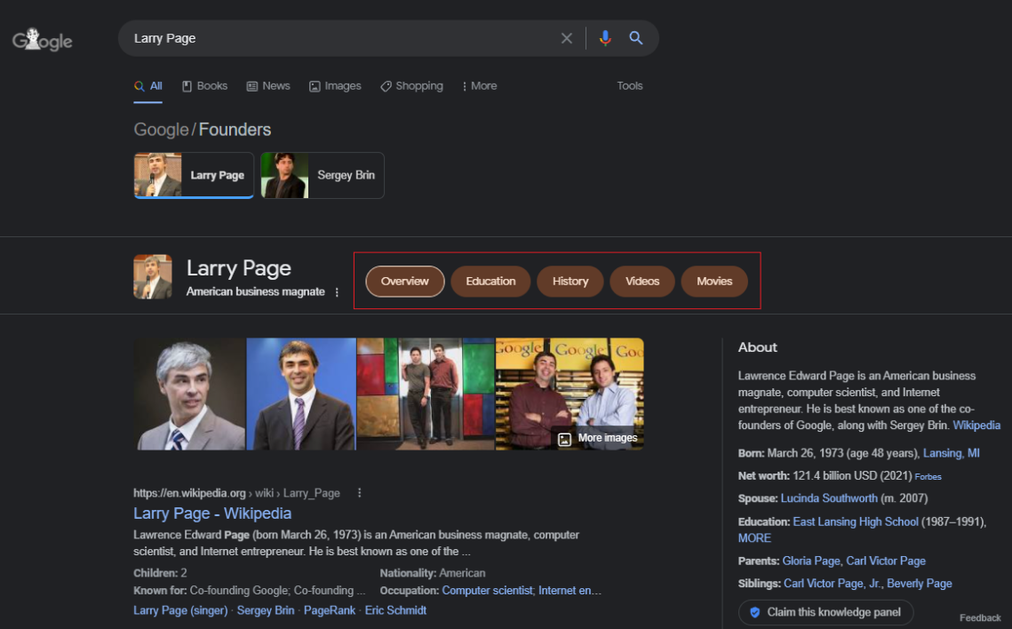Select the History chip
The height and width of the screenshot is (629, 1012).
pyautogui.click(x=570, y=282)
